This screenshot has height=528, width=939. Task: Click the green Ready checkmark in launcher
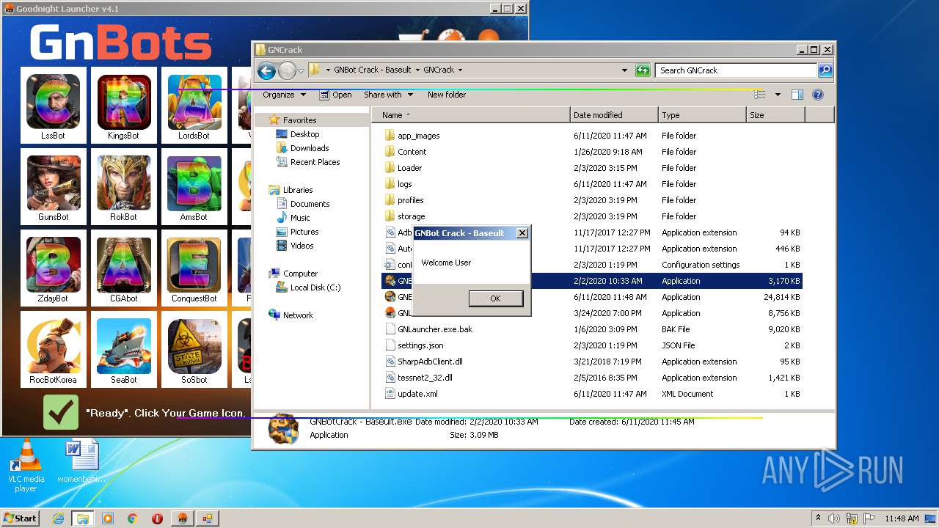60,412
